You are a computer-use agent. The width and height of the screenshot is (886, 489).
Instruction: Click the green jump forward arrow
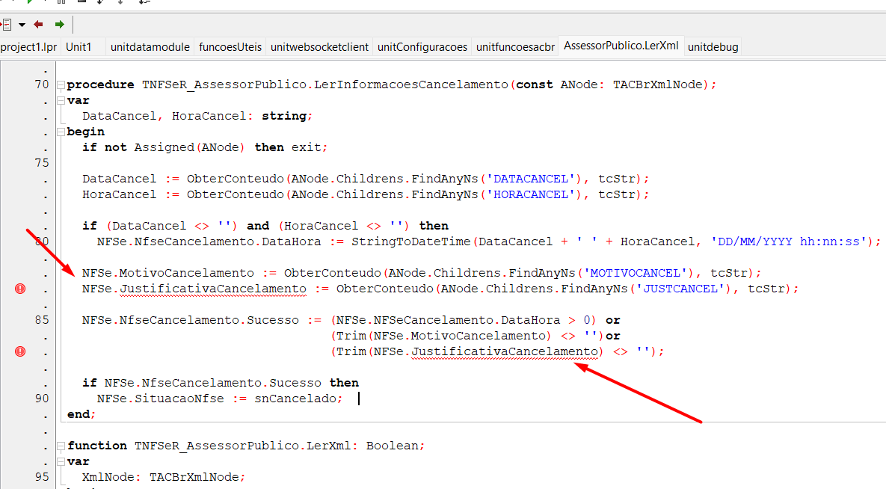(x=59, y=25)
